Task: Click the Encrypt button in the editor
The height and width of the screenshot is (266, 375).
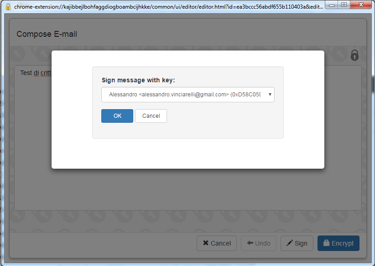Action: [339, 243]
